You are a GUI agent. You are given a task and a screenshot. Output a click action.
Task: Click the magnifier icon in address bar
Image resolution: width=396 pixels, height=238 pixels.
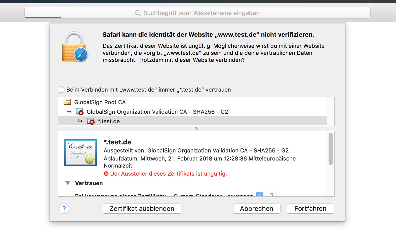[x=138, y=13]
